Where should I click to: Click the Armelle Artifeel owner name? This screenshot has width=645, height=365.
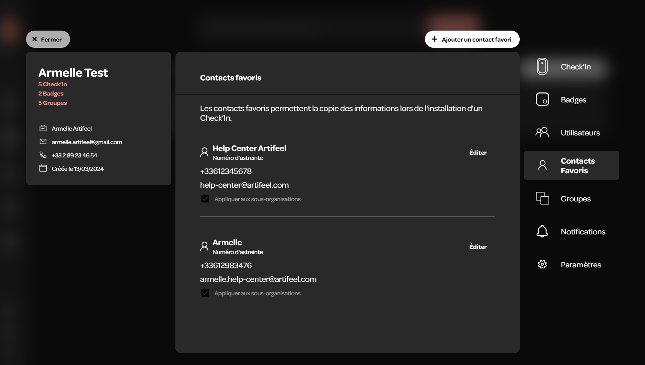point(72,129)
